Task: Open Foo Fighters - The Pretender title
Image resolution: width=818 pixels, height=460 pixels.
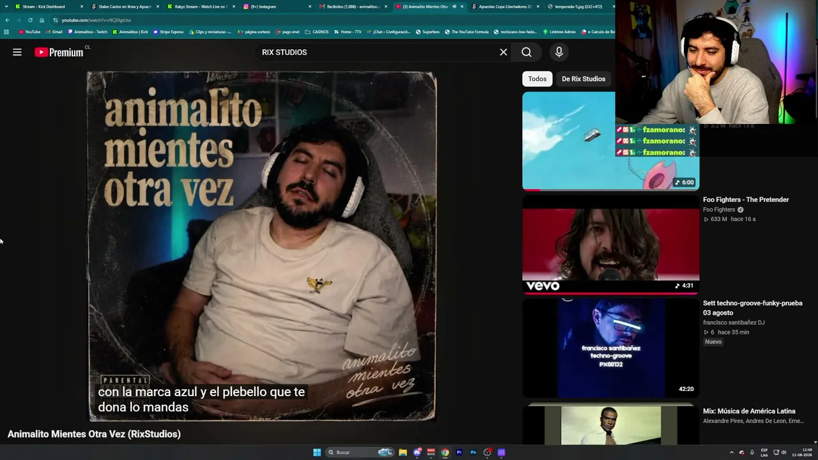Action: pyautogui.click(x=746, y=200)
